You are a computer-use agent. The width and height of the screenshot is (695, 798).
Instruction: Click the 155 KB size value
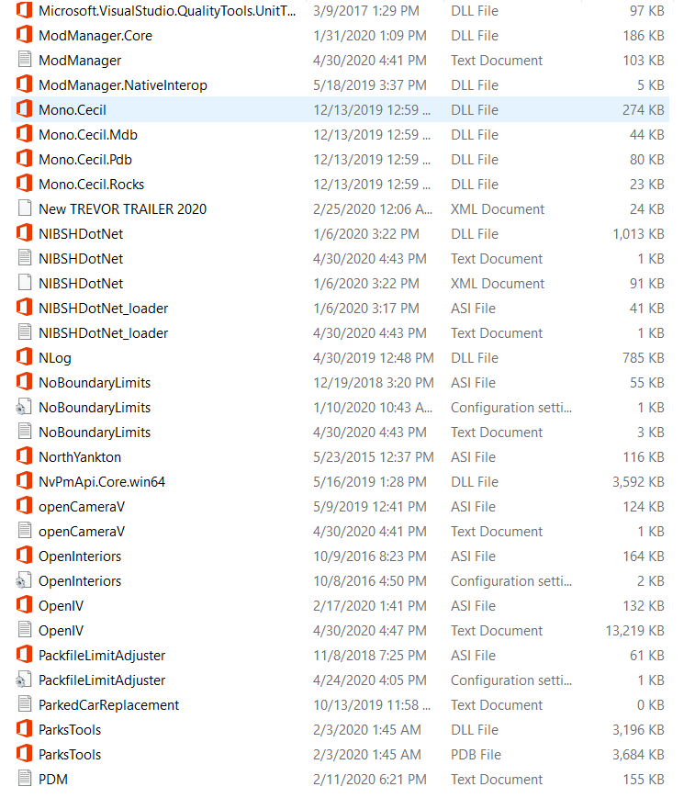click(644, 779)
